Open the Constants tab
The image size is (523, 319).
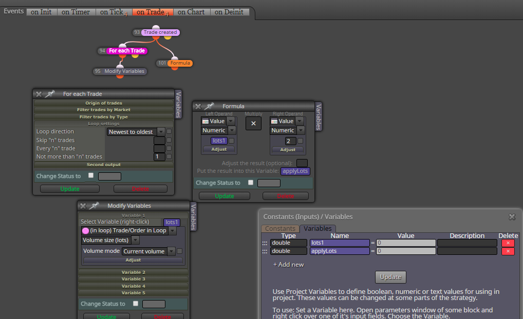pyautogui.click(x=280, y=229)
